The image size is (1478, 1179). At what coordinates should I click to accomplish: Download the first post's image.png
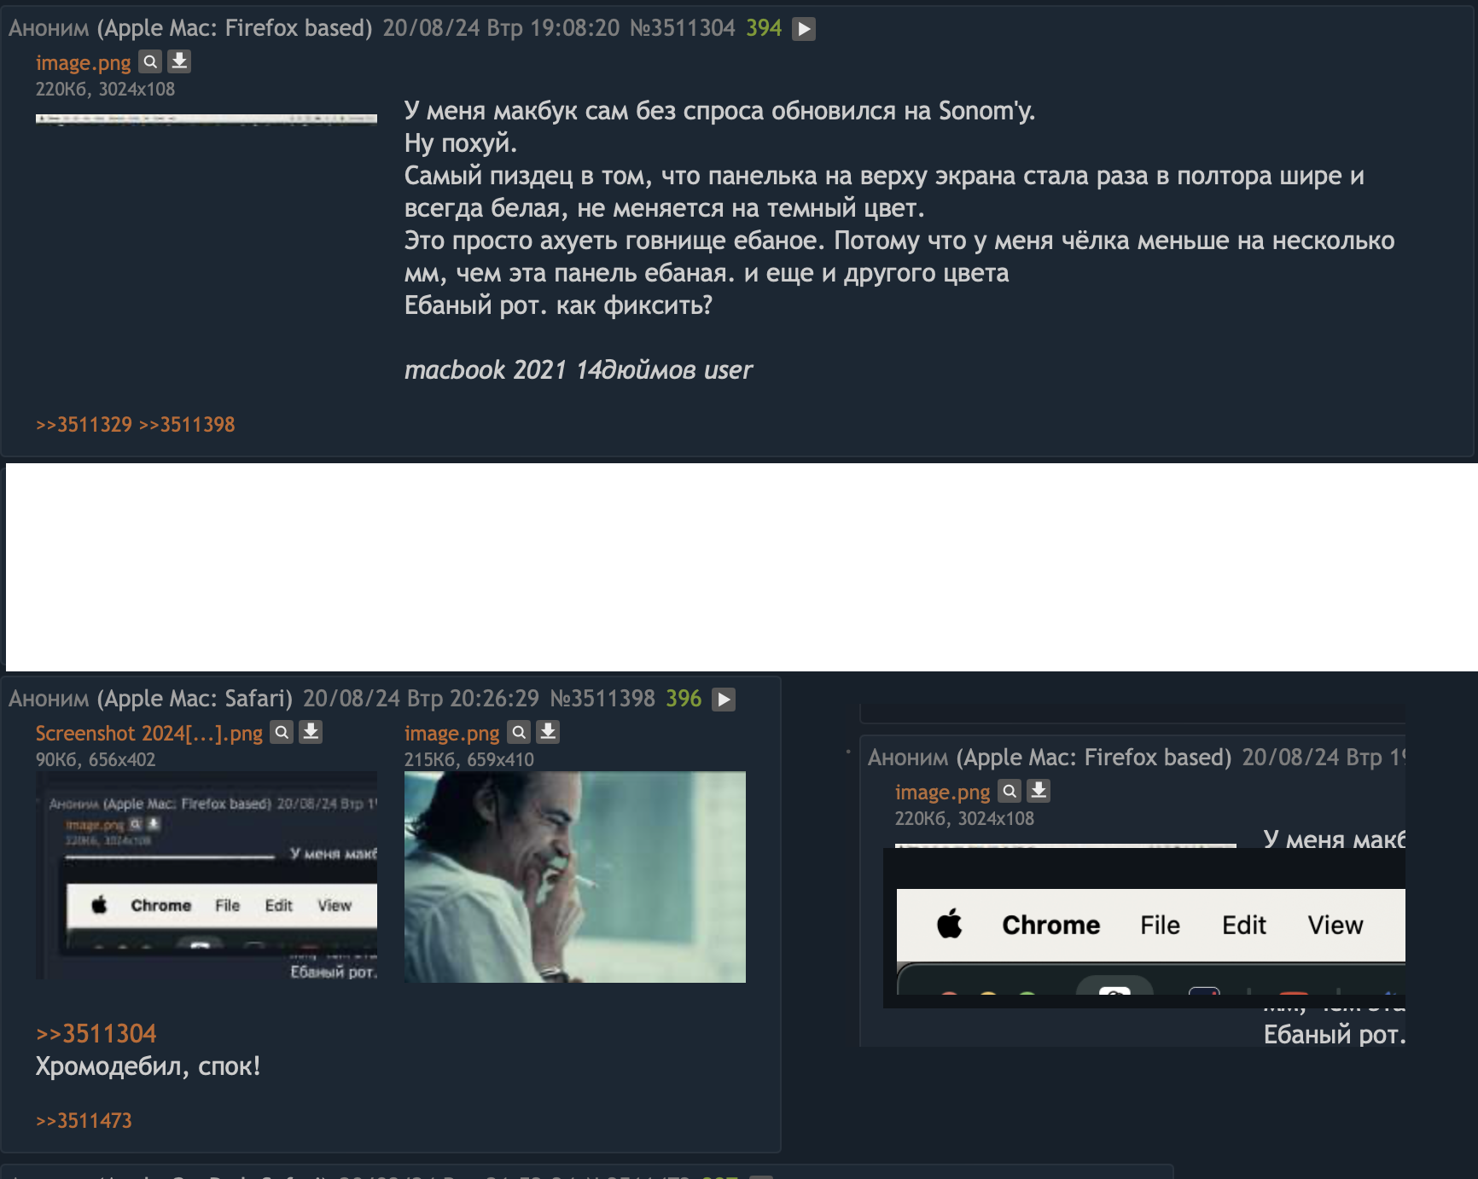179,61
